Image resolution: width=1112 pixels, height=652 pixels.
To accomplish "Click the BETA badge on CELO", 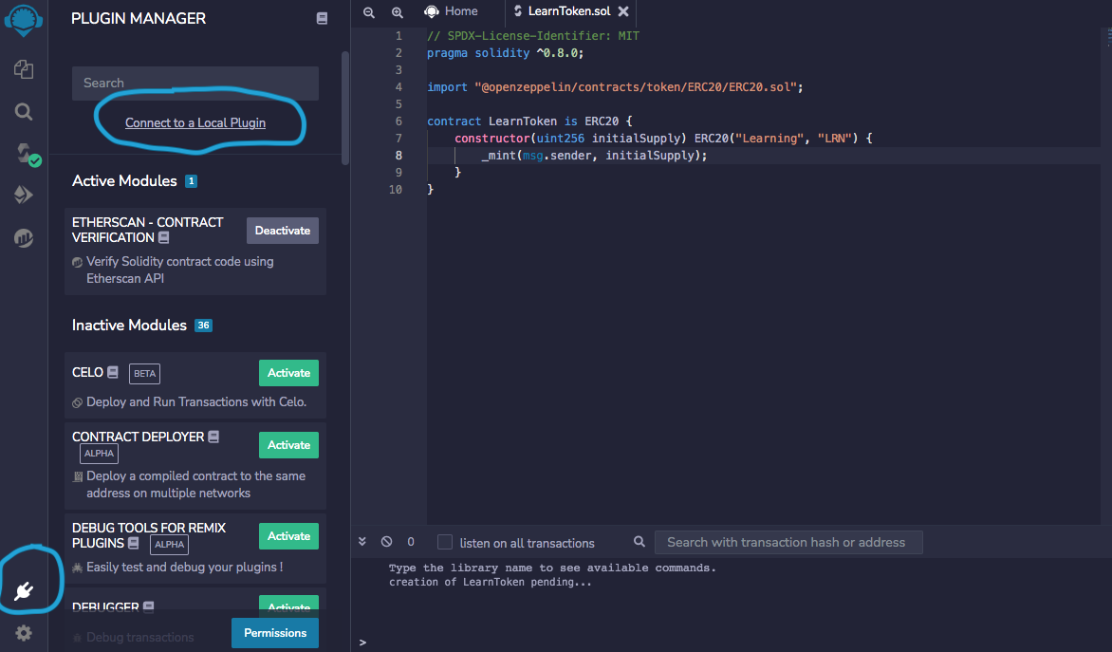I will click(144, 373).
